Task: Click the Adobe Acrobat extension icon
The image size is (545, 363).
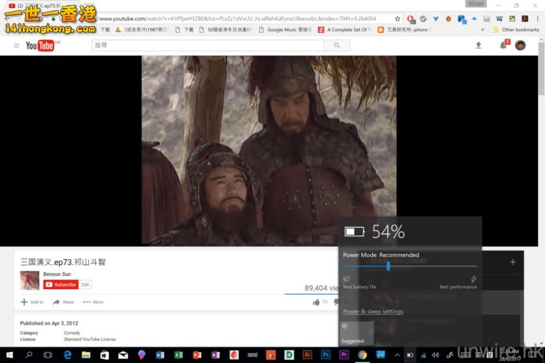Action: pos(525,19)
